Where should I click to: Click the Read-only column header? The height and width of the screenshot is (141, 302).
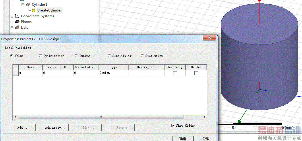point(175,67)
